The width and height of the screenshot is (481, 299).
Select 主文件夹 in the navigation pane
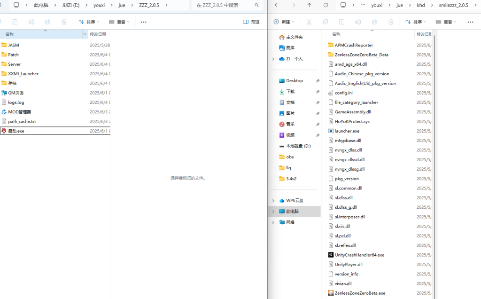(x=294, y=37)
